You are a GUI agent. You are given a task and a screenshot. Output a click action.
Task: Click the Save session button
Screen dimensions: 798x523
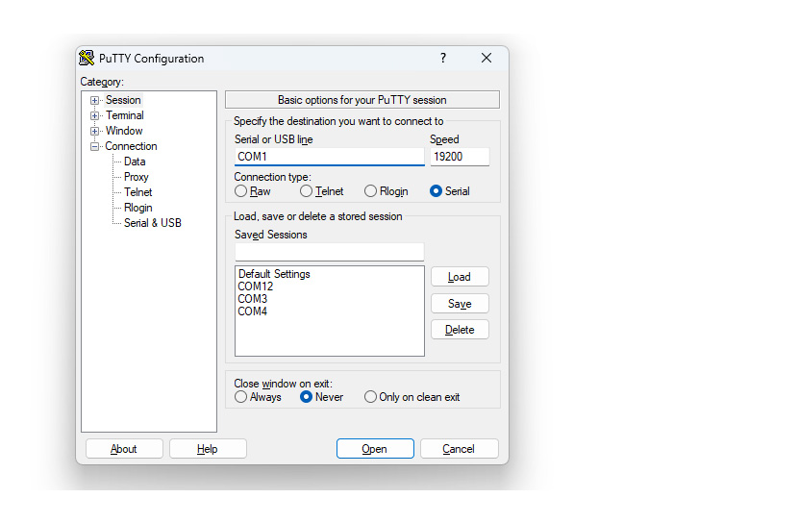460,304
